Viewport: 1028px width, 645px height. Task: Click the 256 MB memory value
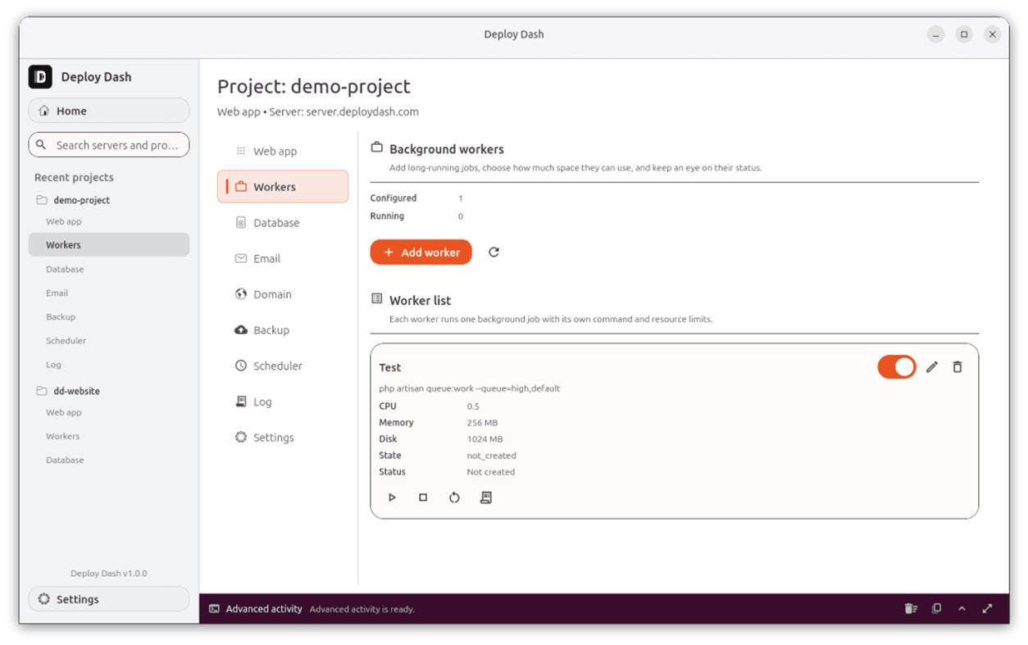(482, 423)
